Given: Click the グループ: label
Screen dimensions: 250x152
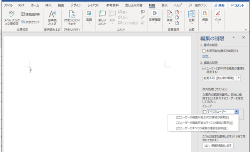Looking at the screenshot, I should coord(207,106).
